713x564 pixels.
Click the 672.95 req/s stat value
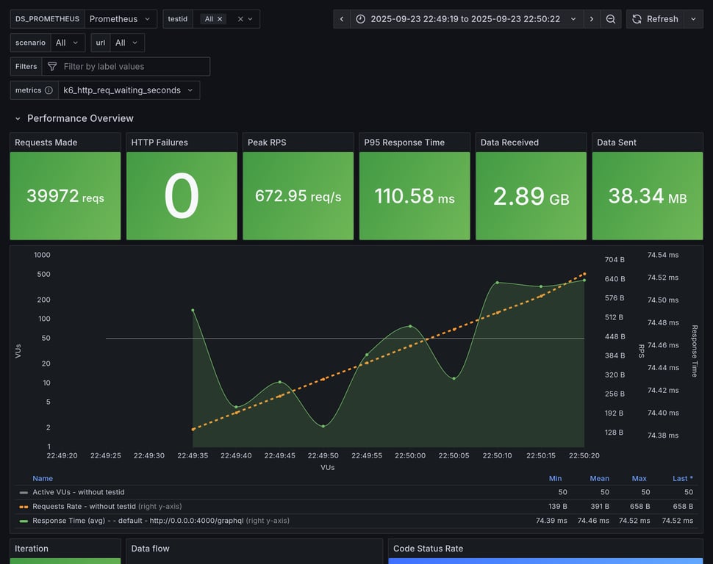point(298,196)
